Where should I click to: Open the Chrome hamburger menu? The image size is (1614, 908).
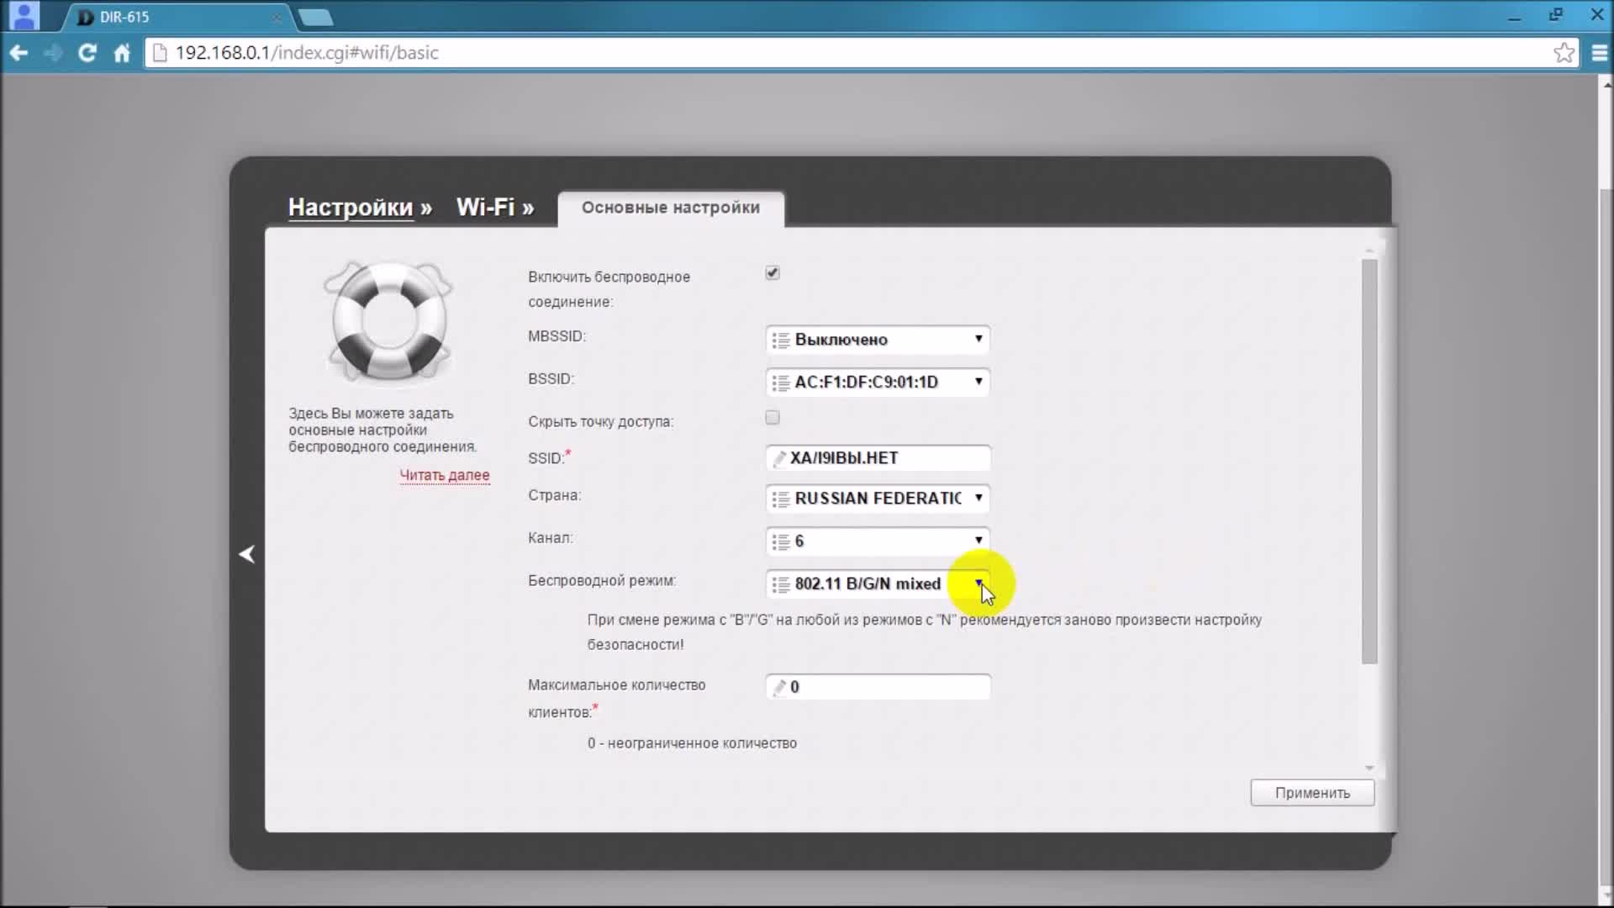(1599, 53)
